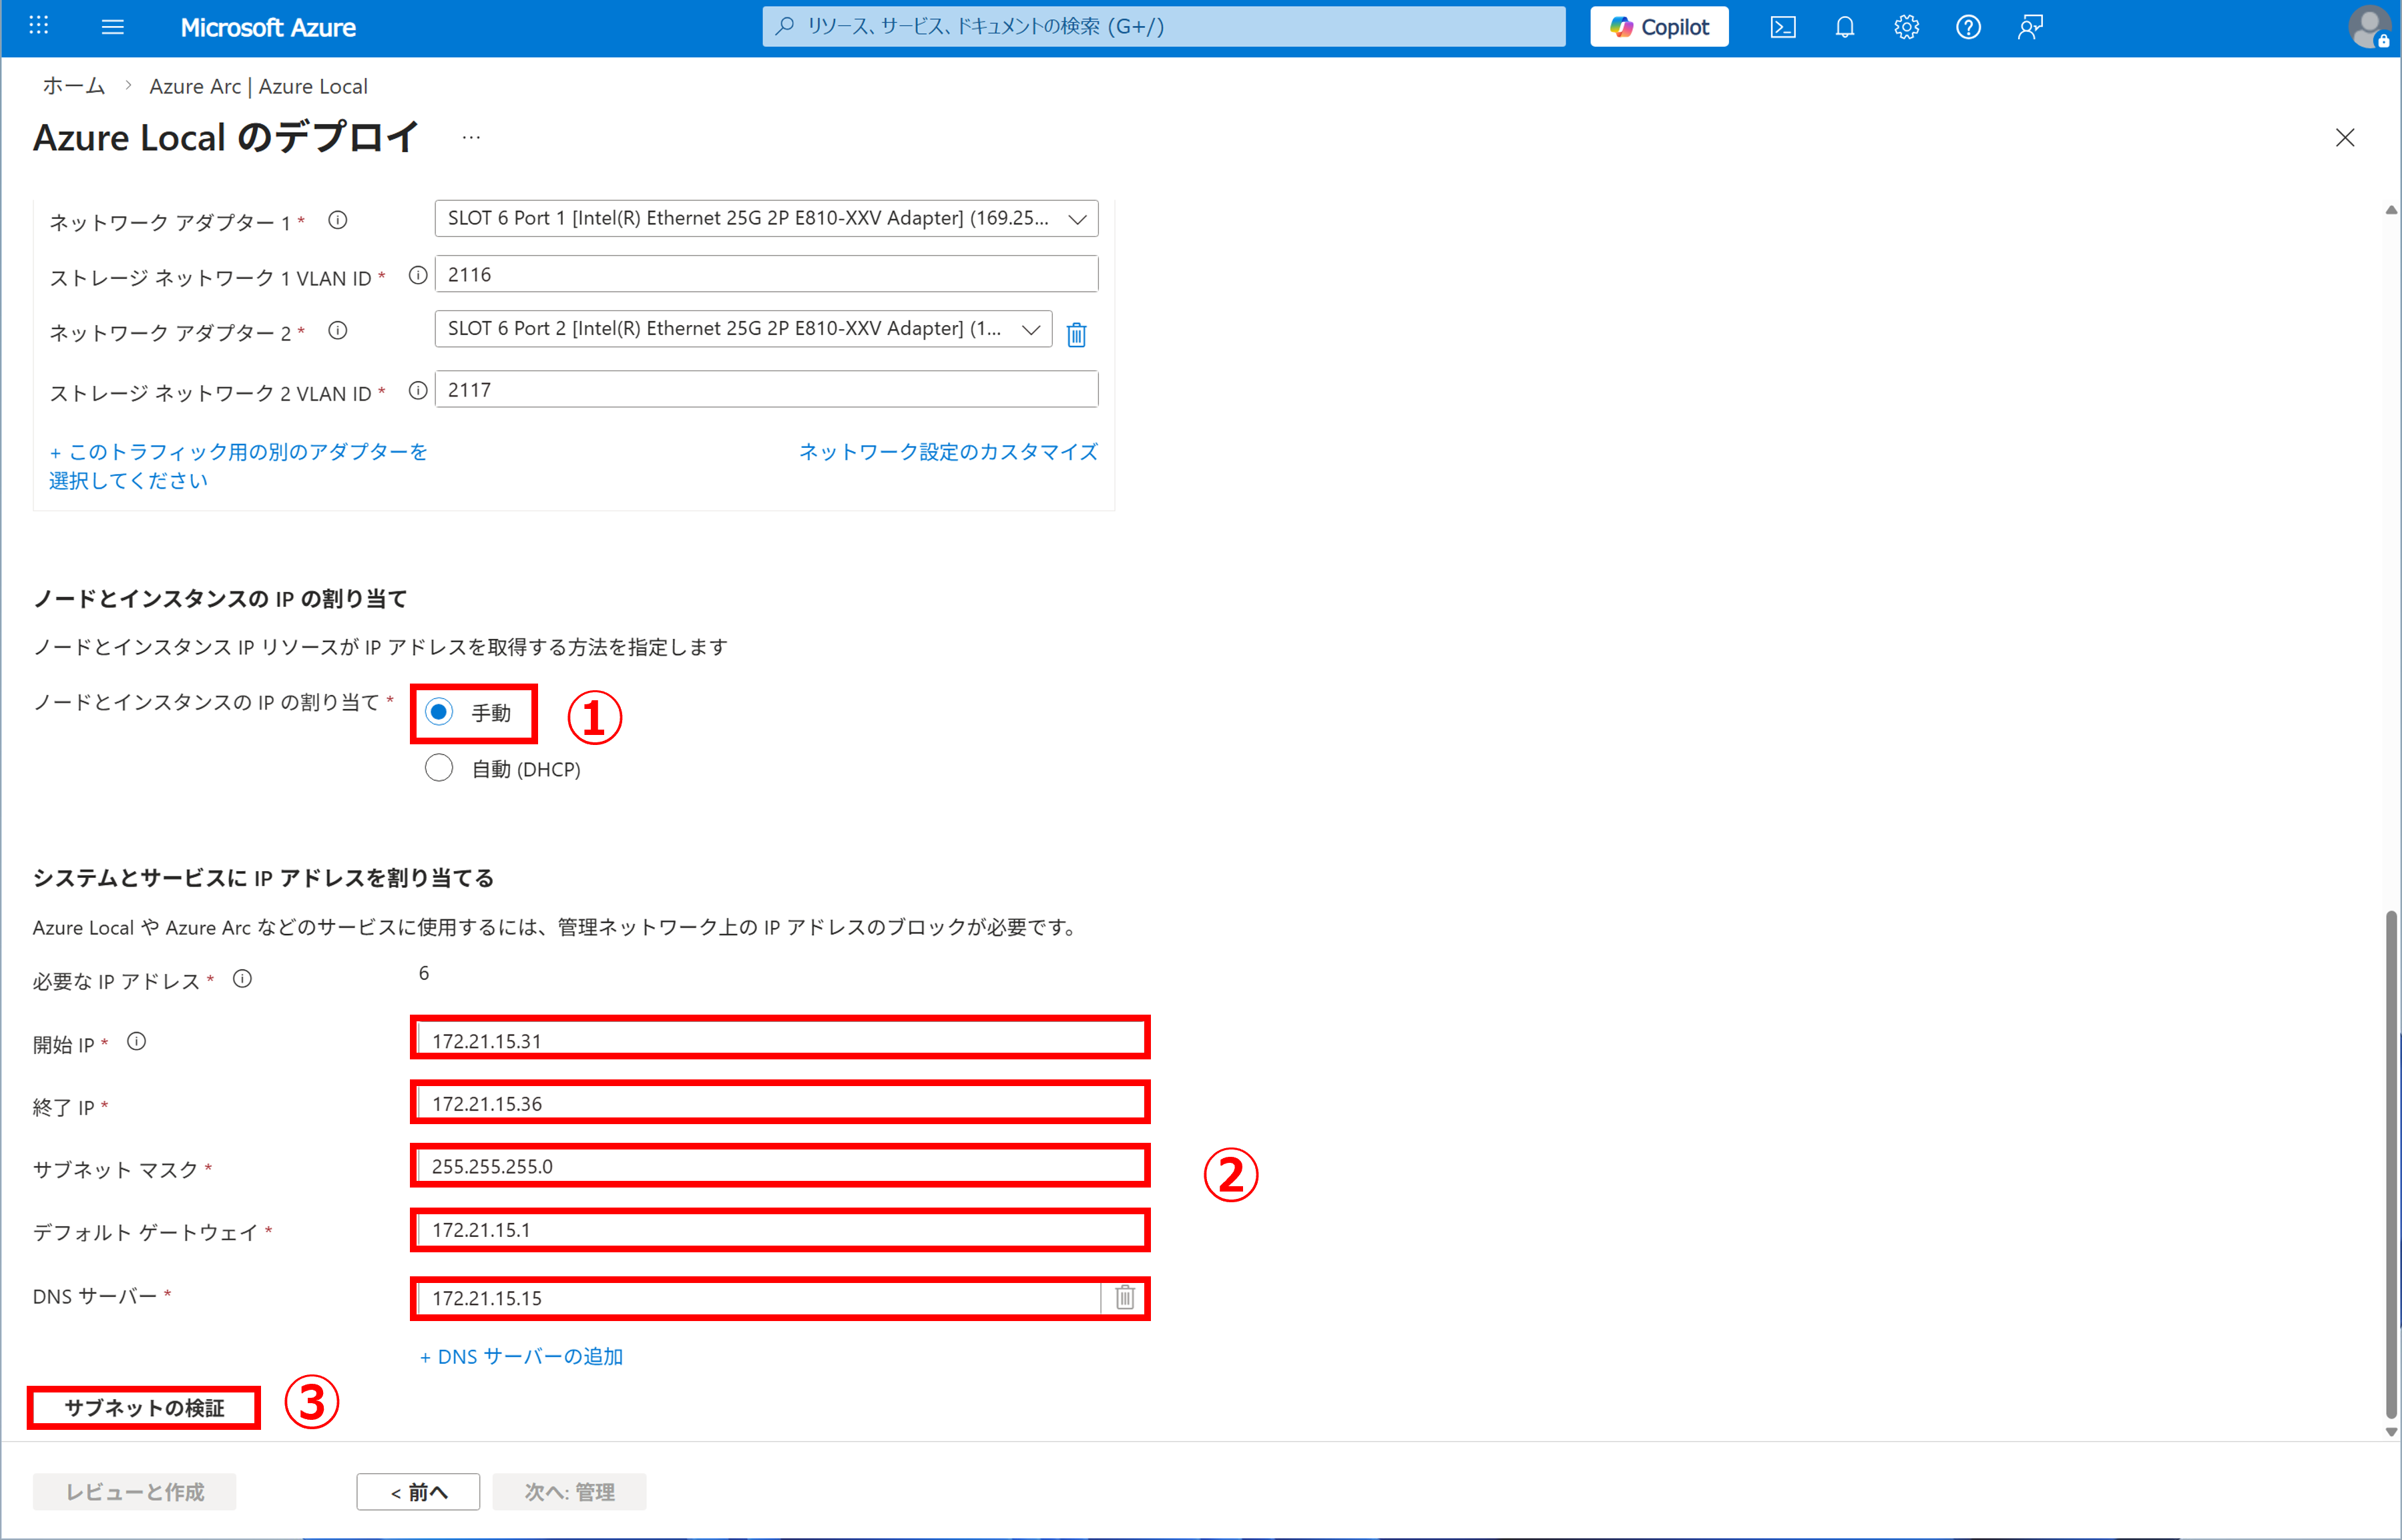Click the info icon next to 開始 IP
This screenshot has width=2402, height=1540.
click(137, 1042)
